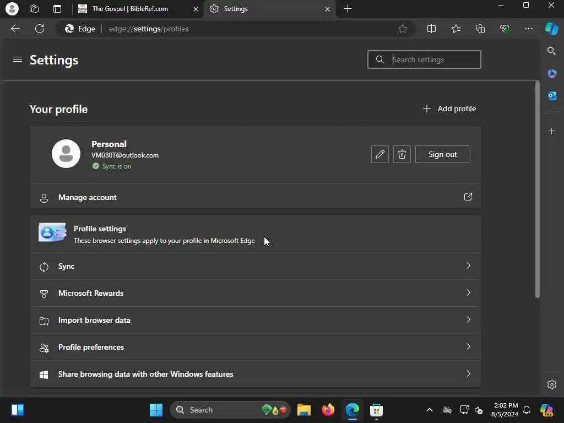Remove profile with trash icon

402,154
